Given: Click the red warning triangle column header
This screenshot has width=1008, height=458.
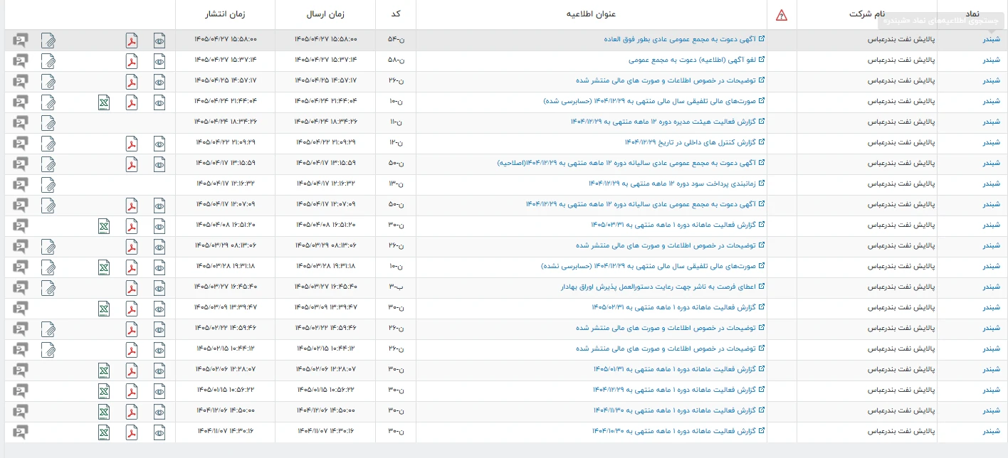Looking at the screenshot, I should [782, 15].
